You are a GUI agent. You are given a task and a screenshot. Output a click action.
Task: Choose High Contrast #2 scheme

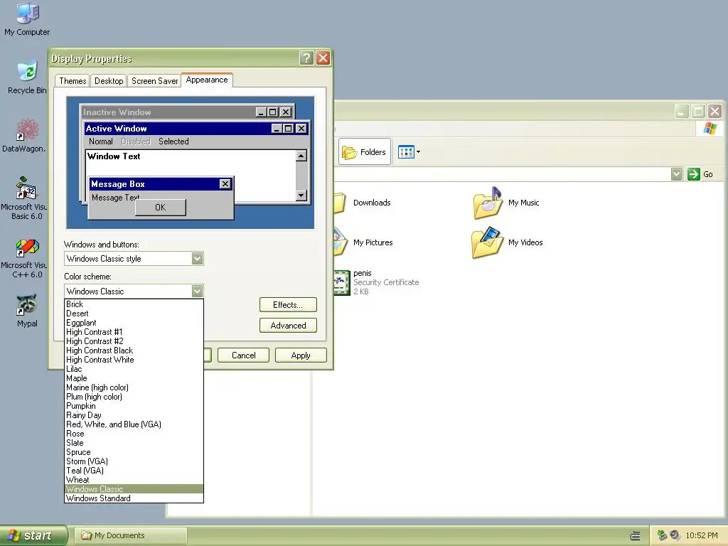[x=134, y=341]
